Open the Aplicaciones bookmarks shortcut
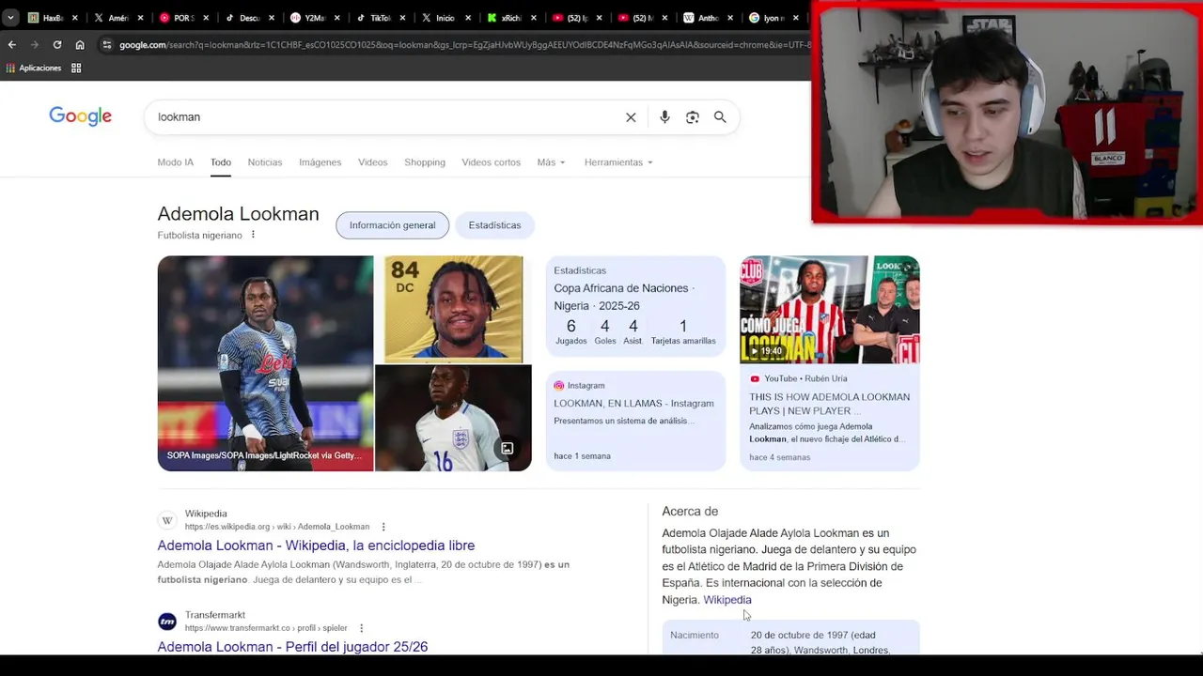This screenshot has height=676, width=1203. pyautogui.click(x=33, y=68)
